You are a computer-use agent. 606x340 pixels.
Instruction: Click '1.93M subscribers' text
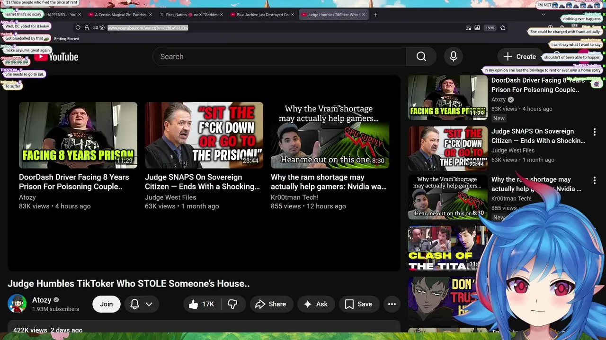point(55,309)
